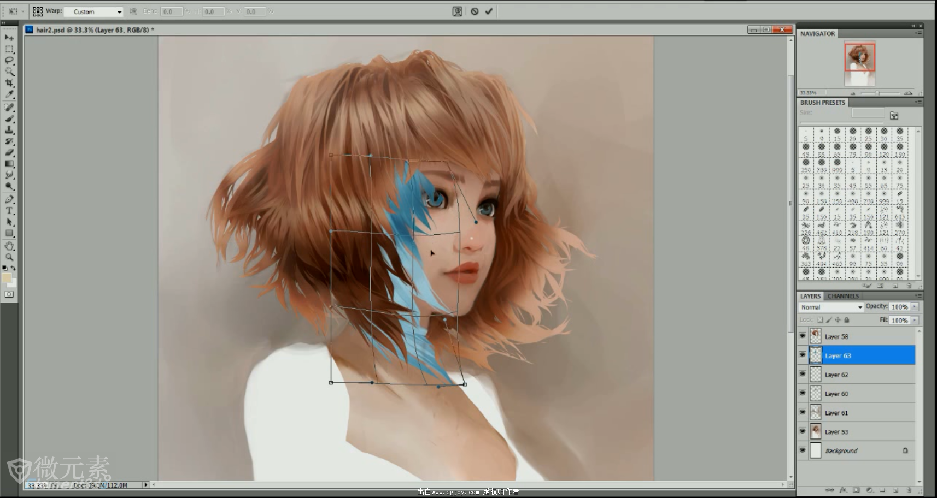Screen dimensions: 937x498
Task: Select the Pen tool
Action: click(x=9, y=199)
